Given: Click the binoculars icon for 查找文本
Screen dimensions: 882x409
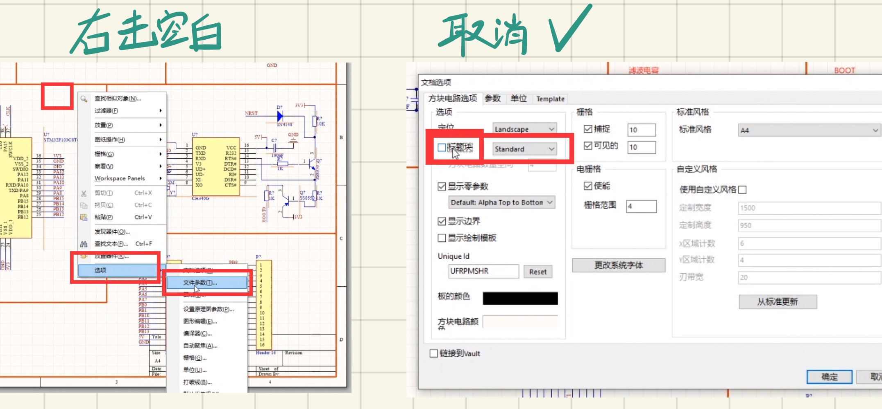Looking at the screenshot, I should (x=83, y=243).
